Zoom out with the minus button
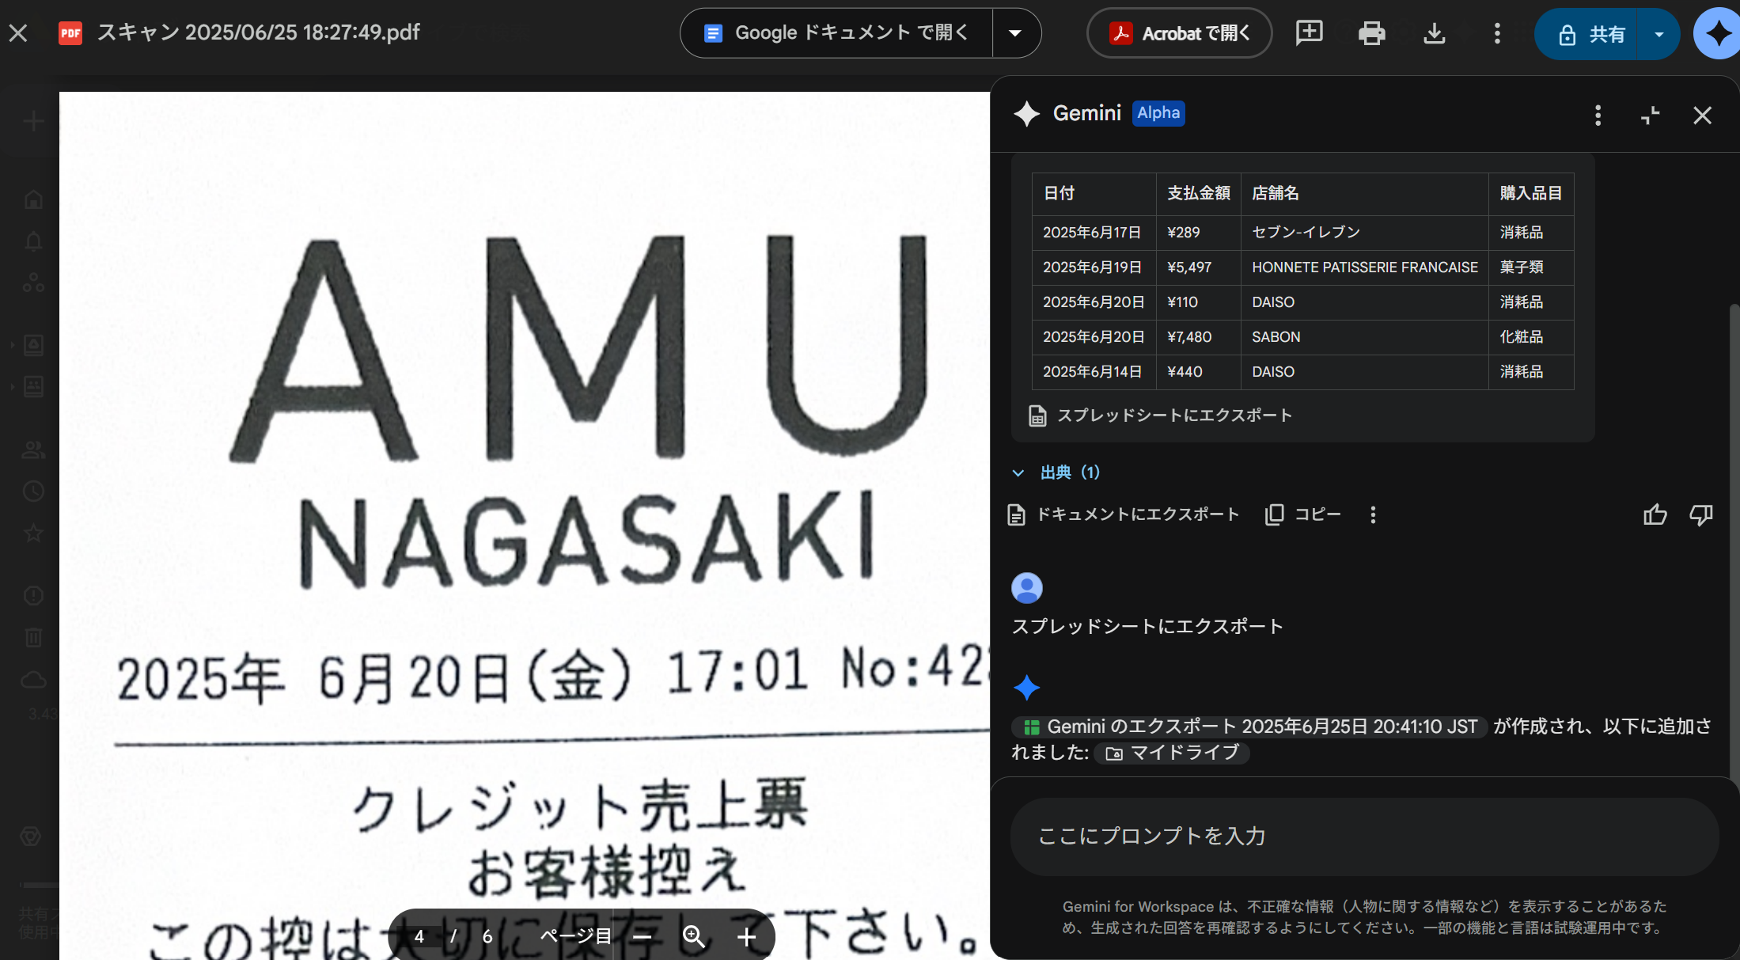 click(x=643, y=937)
